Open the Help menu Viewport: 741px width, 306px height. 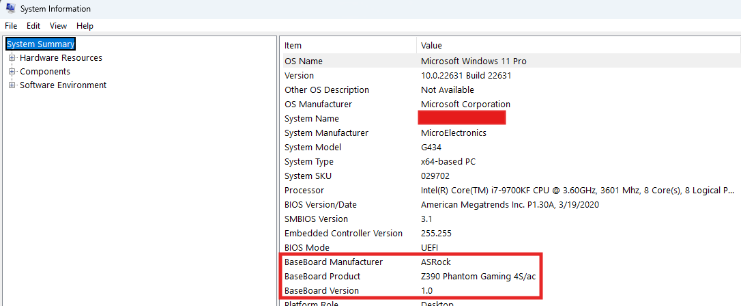85,26
